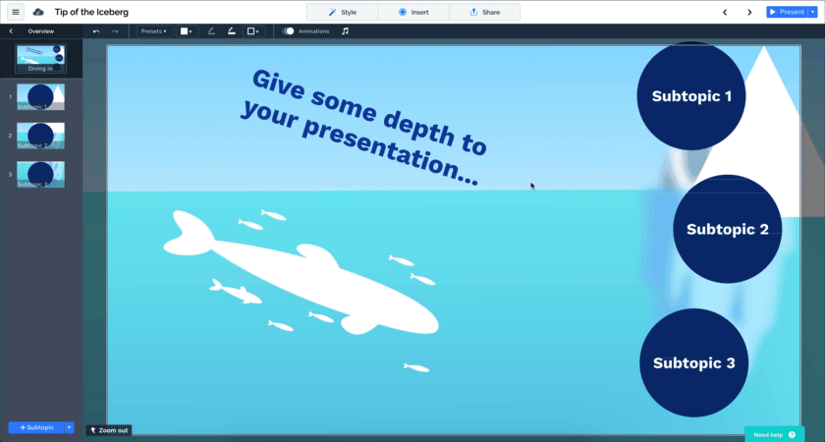Screen dimensions: 825x442
Task: Go to the previous slide arrow
Action: [725, 12]
